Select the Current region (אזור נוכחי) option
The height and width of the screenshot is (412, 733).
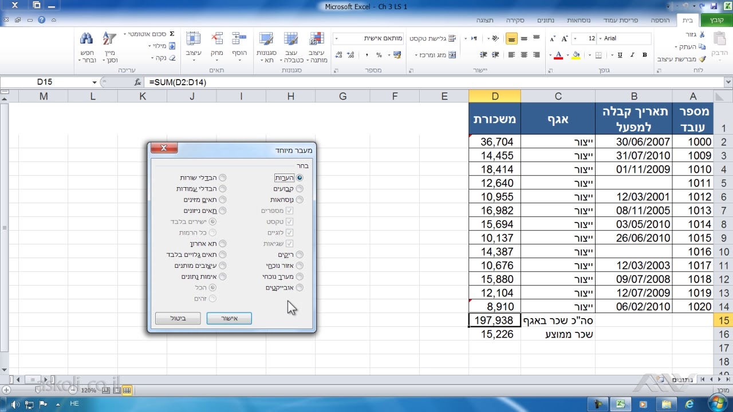click(299, 266)
